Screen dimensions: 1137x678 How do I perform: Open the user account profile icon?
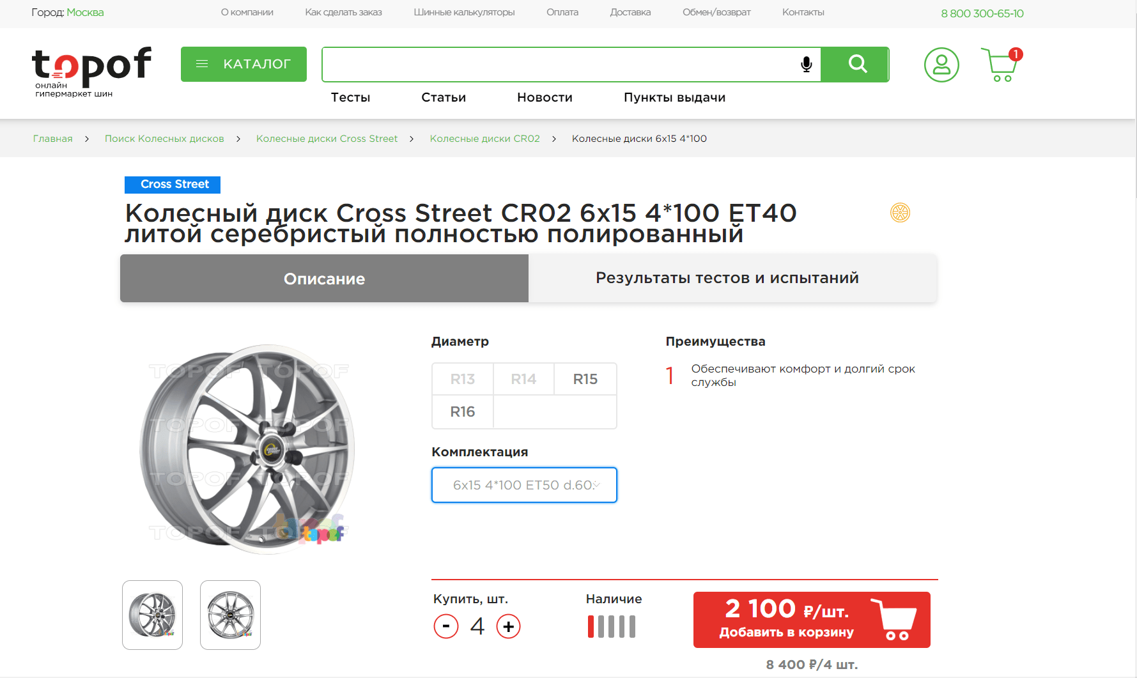(x=941, y=65)
